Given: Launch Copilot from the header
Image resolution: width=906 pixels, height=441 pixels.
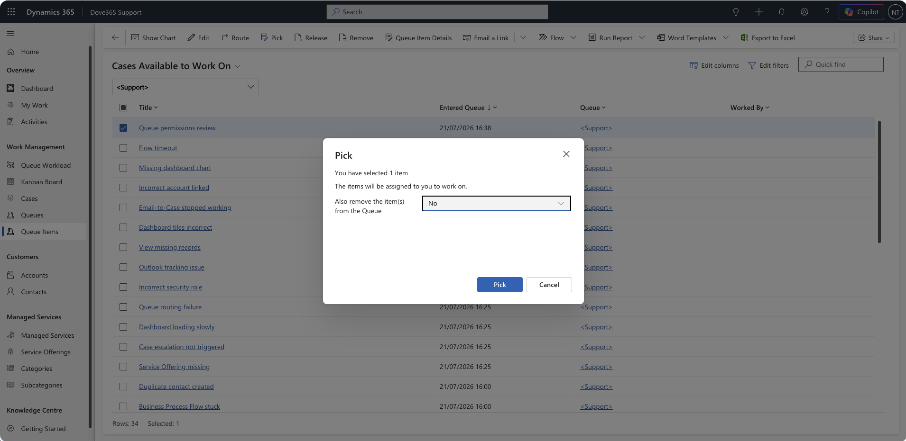Looking at the screenshot, I should [x=861, y=12].
